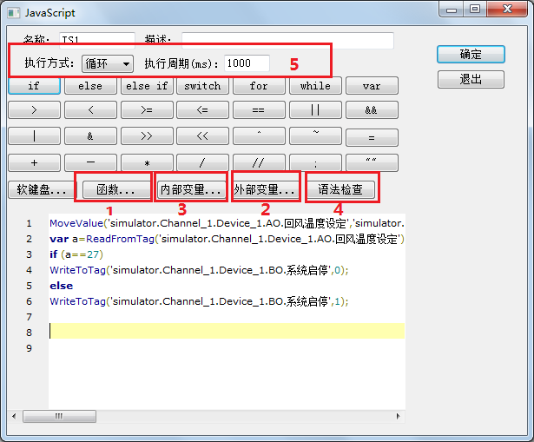Click the 描述 description input field
Image resolution: width=534 pixels, height=442 pixels.
[287, 39]
